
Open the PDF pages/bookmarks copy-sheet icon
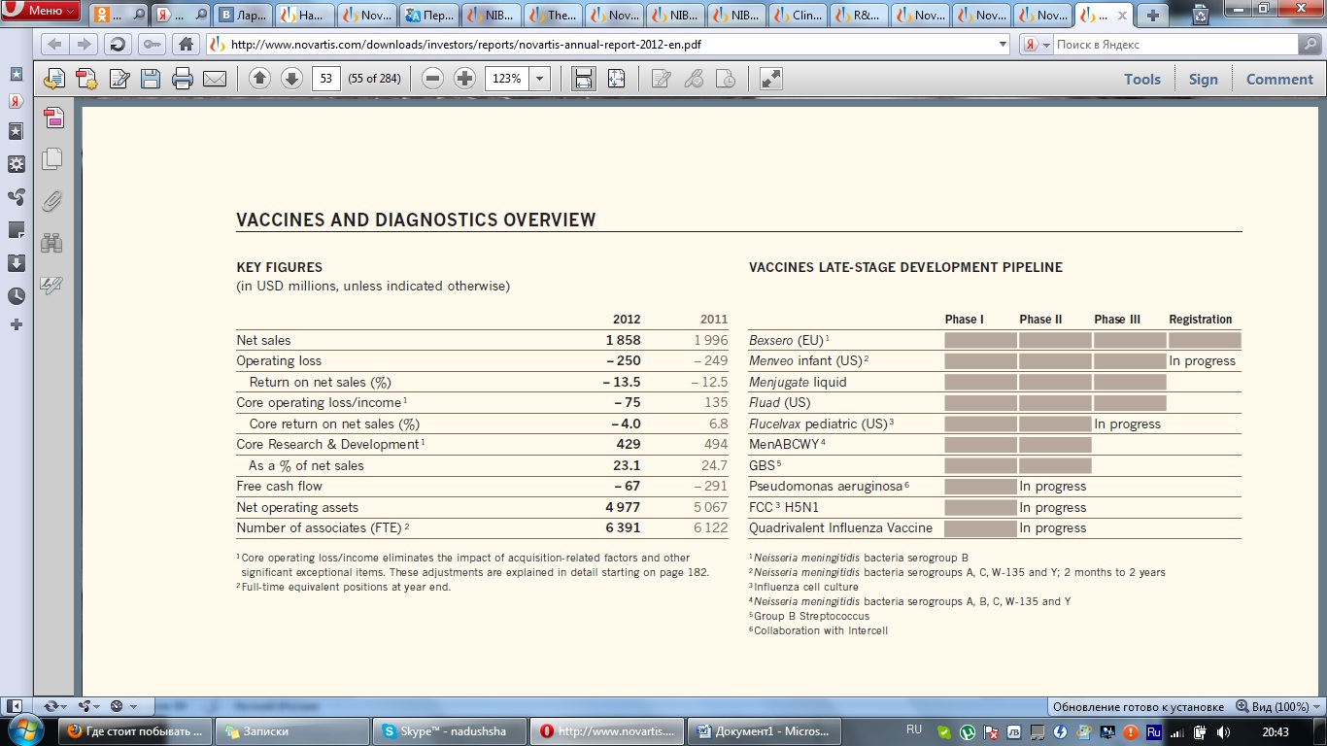52,159
